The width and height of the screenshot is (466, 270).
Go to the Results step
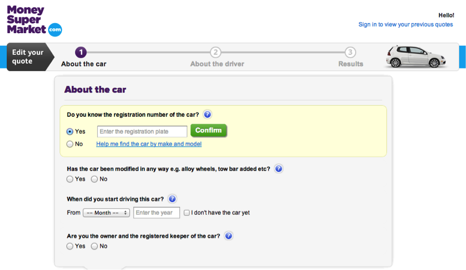click(x=350, y=64)
